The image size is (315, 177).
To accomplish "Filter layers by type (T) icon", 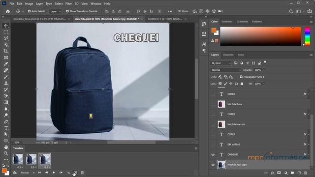I will tap(248, 63).
